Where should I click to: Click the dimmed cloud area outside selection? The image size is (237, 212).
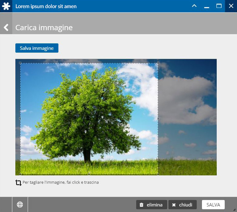click(x=187, y=100)
